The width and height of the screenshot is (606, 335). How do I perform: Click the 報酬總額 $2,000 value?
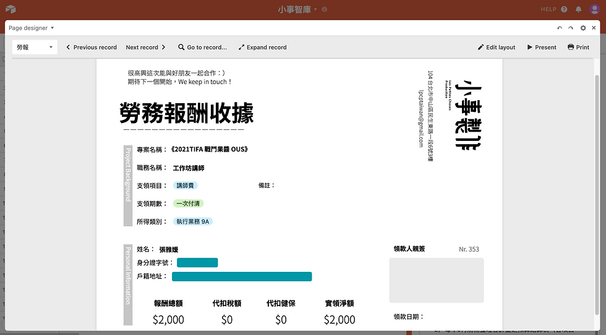tap(168, 320)
